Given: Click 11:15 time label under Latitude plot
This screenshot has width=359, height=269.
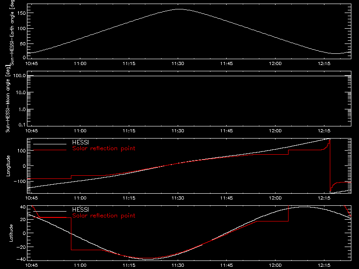Looking at the screenshot, I should coord(129,265).
